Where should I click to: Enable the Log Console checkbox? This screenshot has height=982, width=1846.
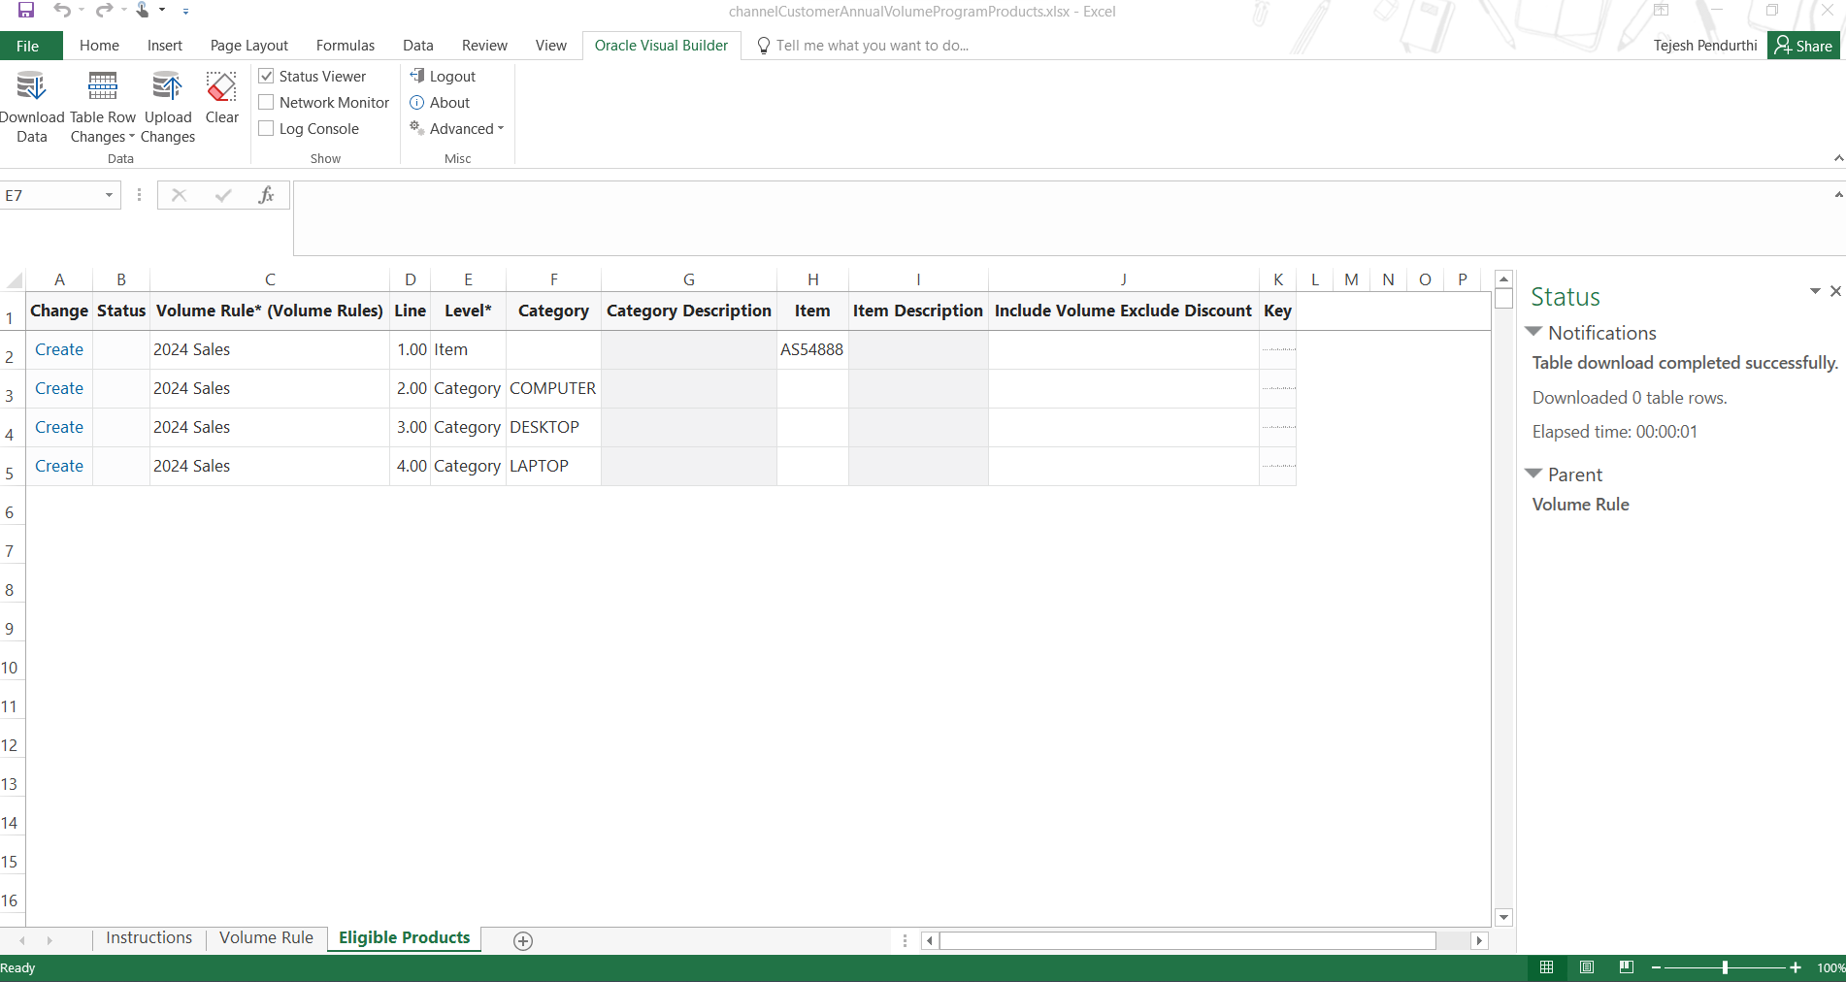[x=265, y=128]
